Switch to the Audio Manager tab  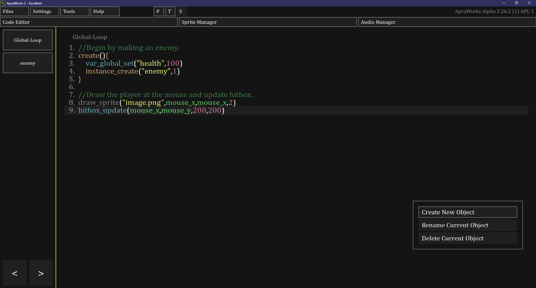(447, 22)
